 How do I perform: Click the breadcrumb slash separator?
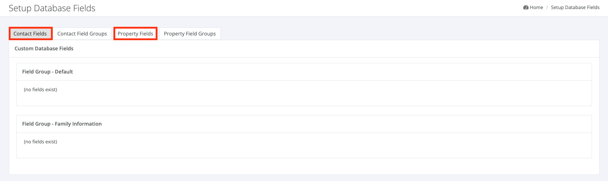click(547, 7)
